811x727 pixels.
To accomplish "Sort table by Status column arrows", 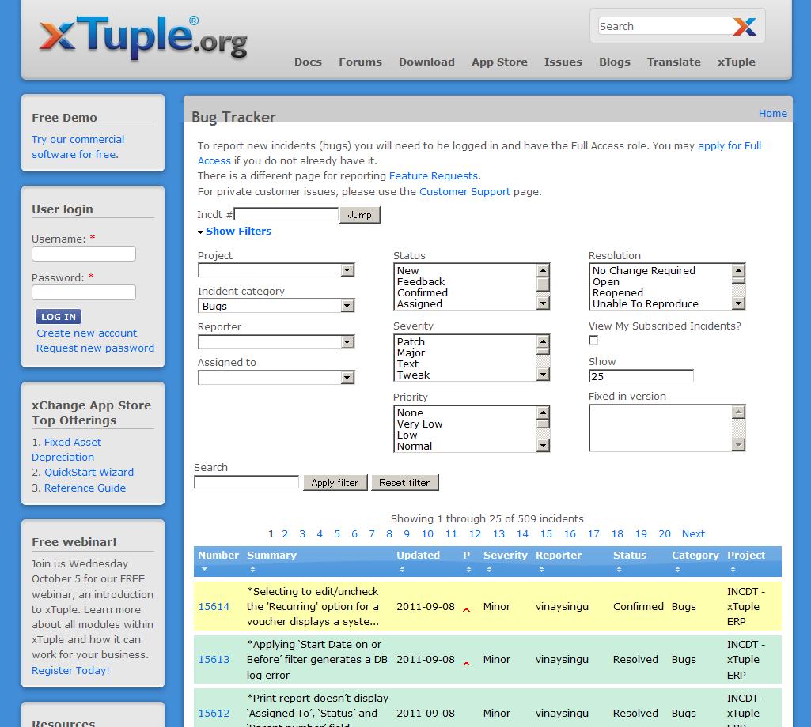I will click(x=619, y=569).
